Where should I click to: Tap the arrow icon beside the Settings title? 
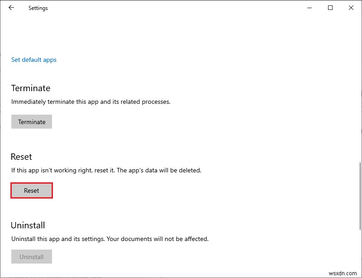pos(11,8)
